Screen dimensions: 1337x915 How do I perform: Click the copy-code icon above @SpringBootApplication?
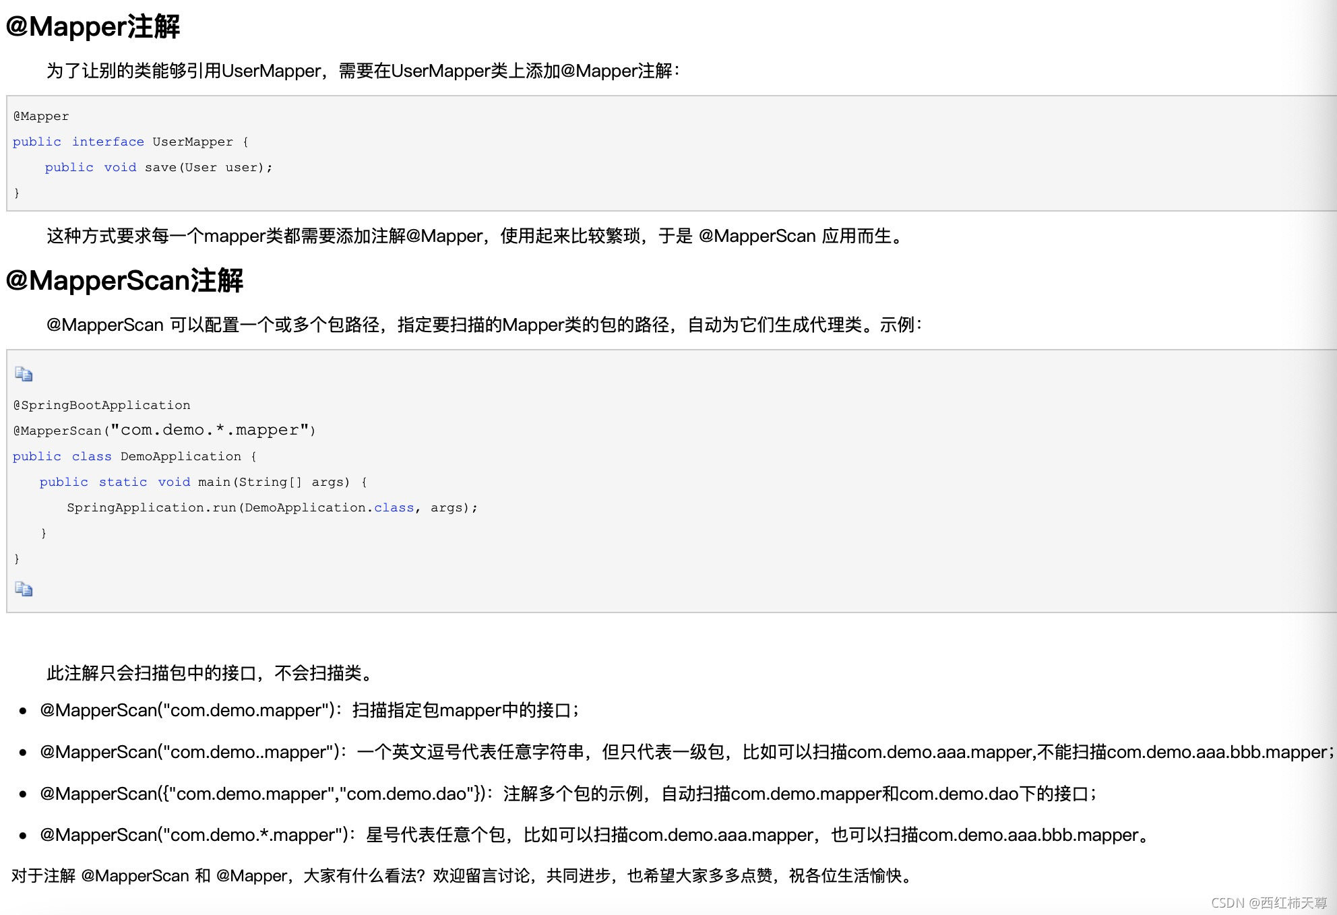click(x=24, y=374)
